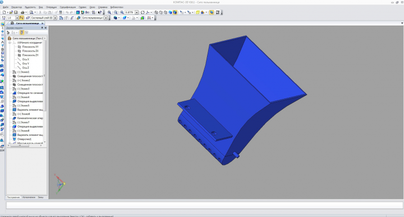Open the zoom scale dropdown 0.8779

coord(136,12)
